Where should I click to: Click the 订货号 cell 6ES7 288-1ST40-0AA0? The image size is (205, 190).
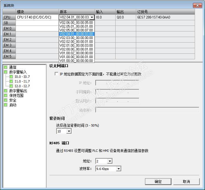[x=165, y=17]
